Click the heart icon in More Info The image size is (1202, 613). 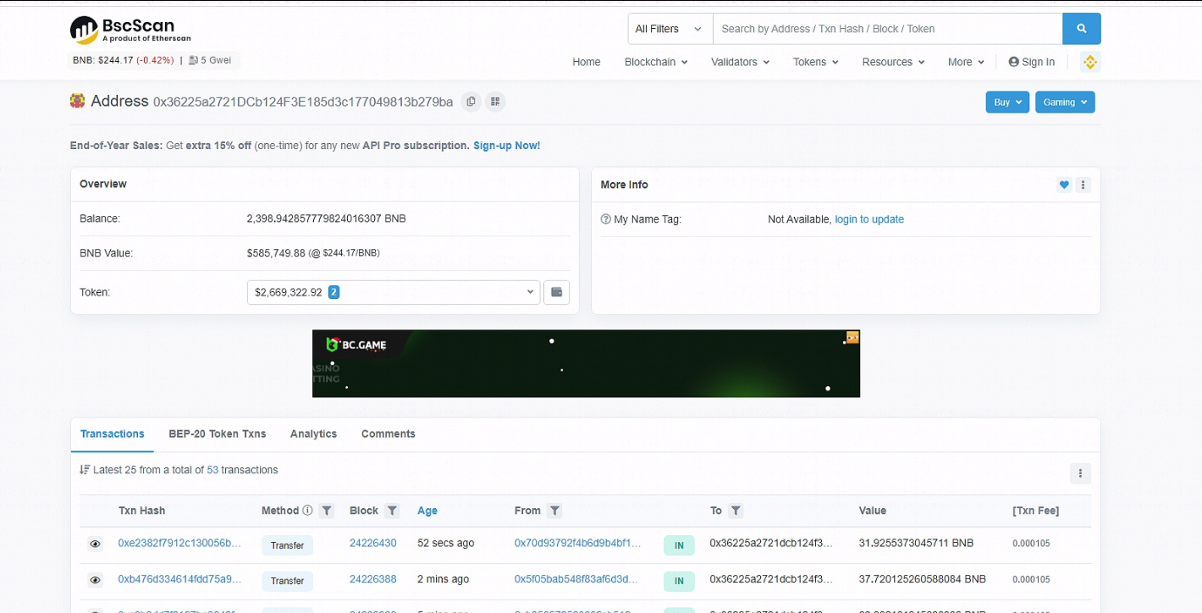tap(1064, 185)
